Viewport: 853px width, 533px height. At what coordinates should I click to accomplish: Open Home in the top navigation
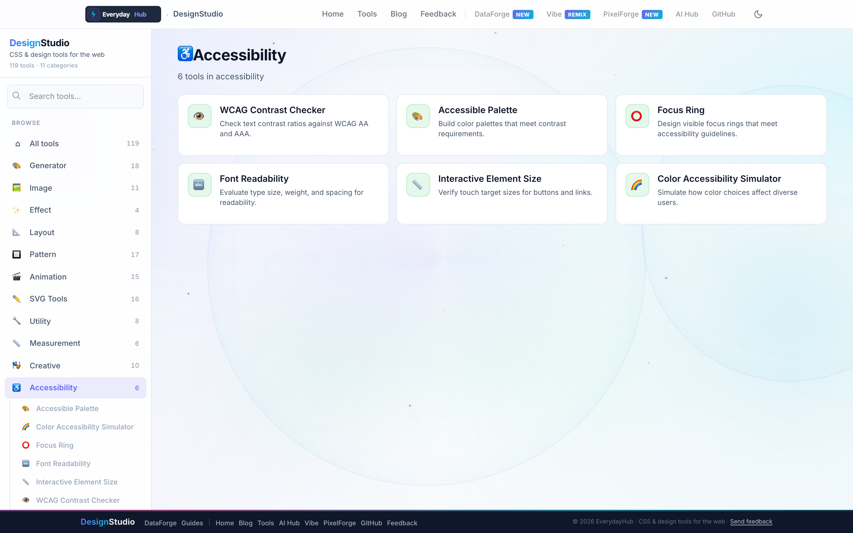click(x=333, y=14)
